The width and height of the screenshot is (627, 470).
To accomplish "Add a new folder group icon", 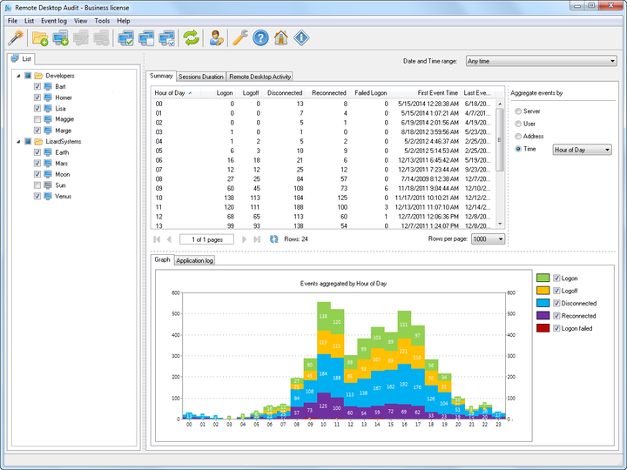I will [40, 38].
